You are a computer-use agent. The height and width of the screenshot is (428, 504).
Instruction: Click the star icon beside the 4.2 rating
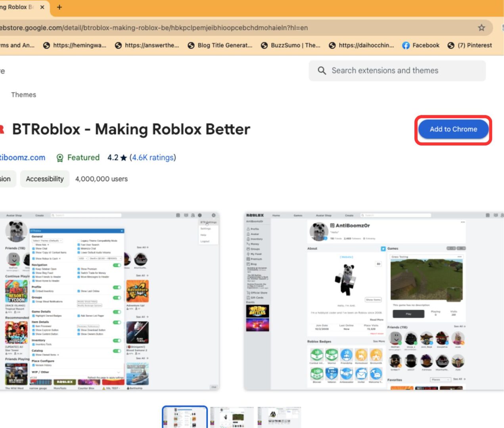[124, 157]
